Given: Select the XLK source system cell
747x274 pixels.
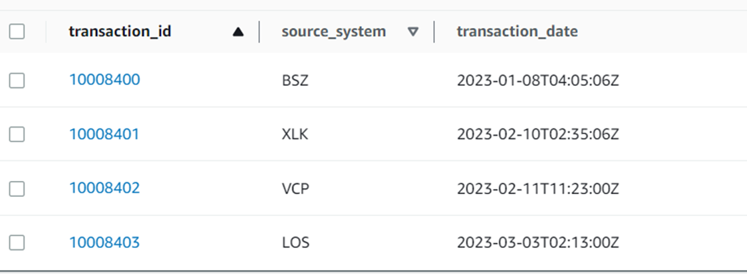Looking at the screenshot, I should tap(295, 135).
